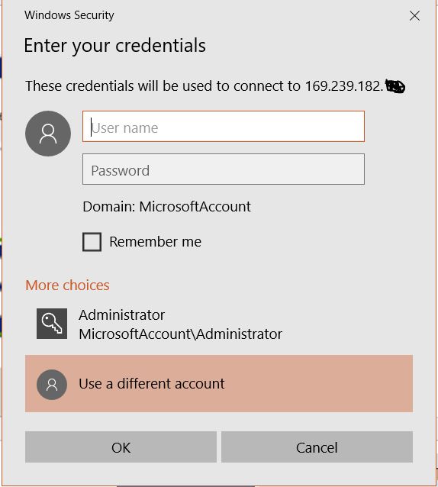Click the Enter your credentials heading
This screenshot has height=487, width=438.
point(115,46)
